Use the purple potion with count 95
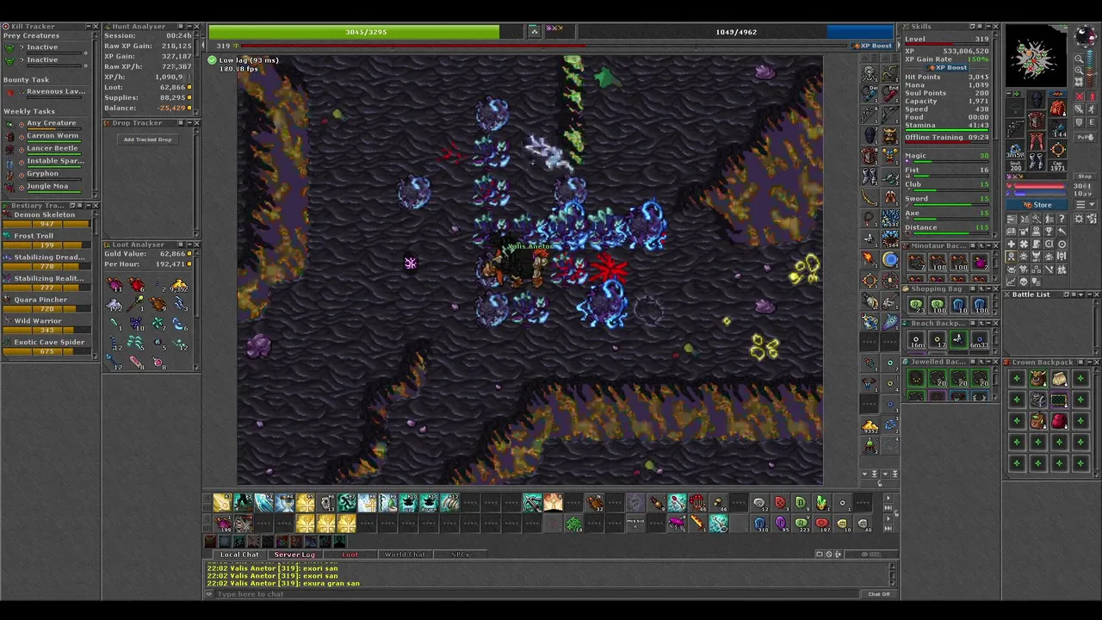 781,524
